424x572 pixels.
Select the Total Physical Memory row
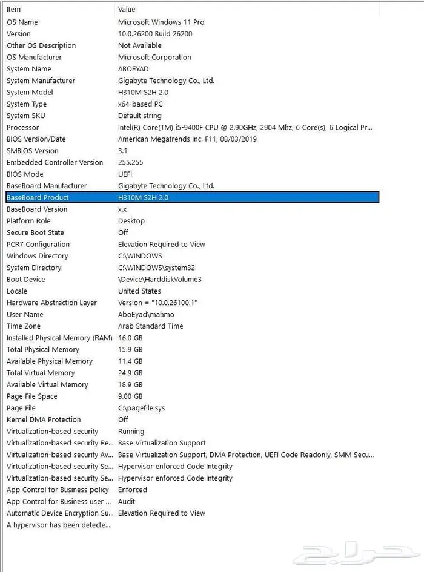(x=193, y=349)
